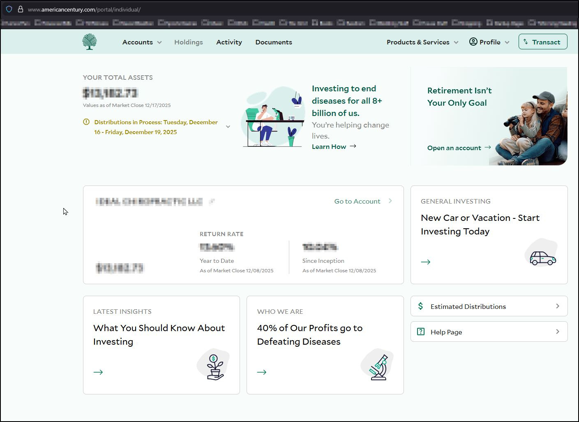
Task: Go to the Holdings tab
Action: pyautogui.click(x=189, y=42)
